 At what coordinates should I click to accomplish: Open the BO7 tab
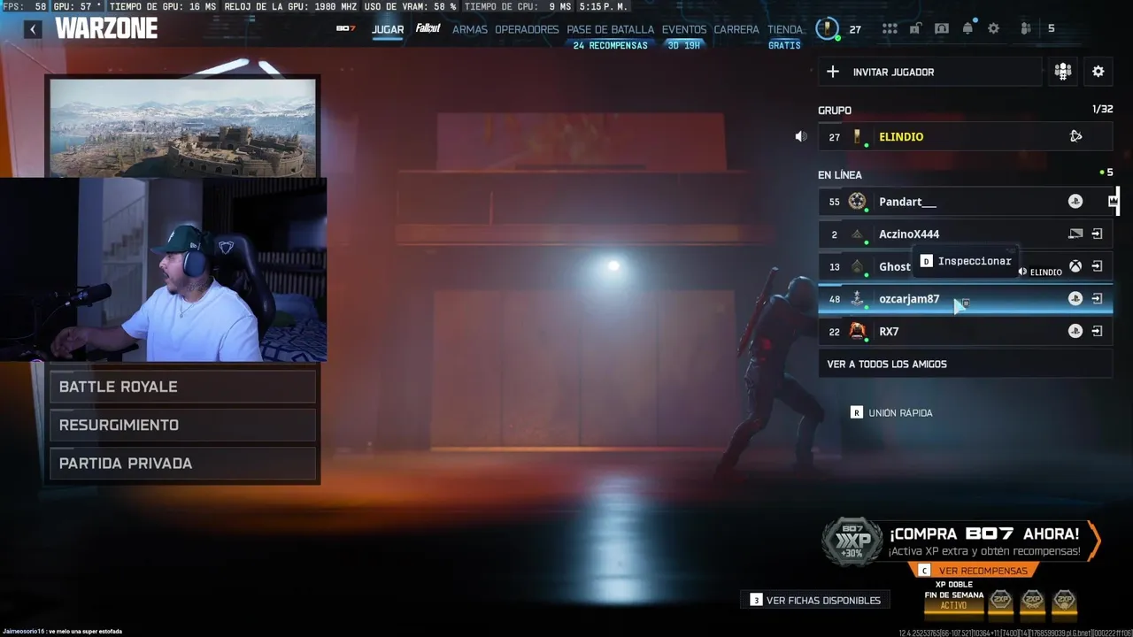point(345,28)
